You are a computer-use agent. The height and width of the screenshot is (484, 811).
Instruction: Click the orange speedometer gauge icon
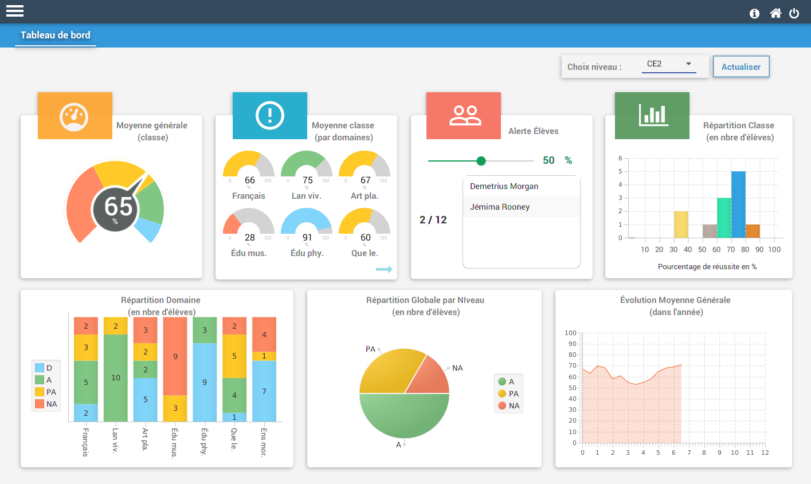75,116
